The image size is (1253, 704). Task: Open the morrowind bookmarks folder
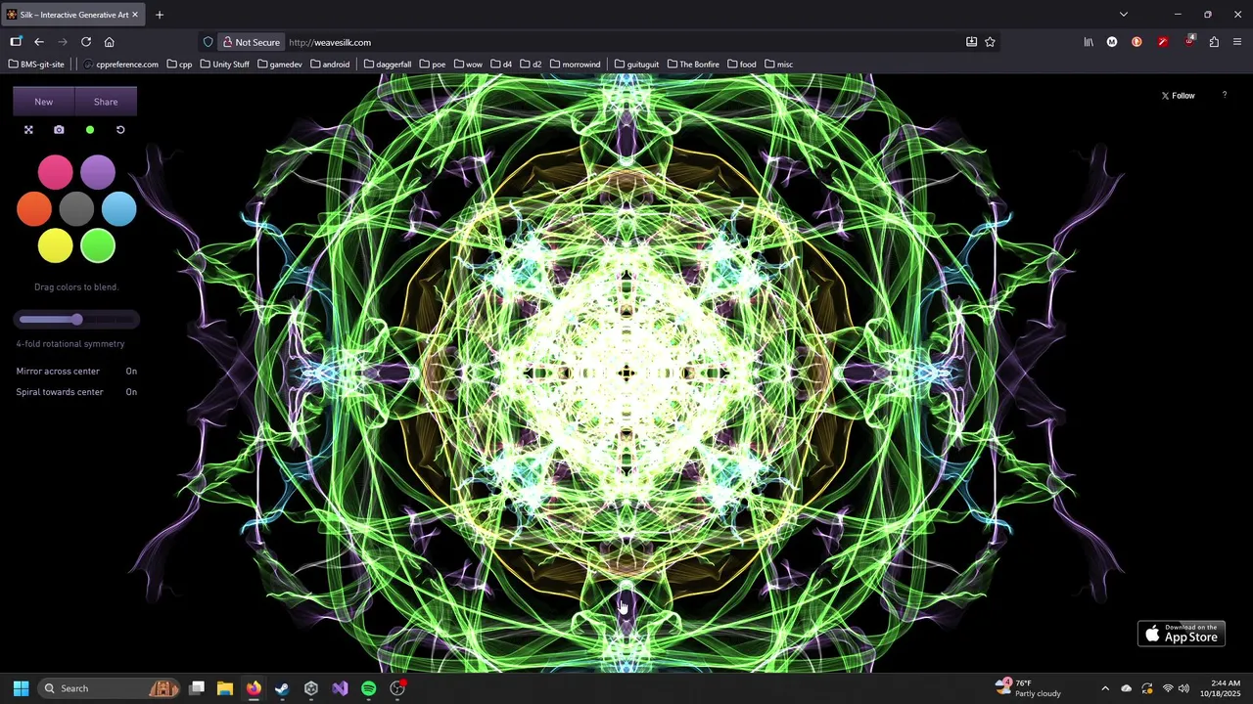coord(575,65)
